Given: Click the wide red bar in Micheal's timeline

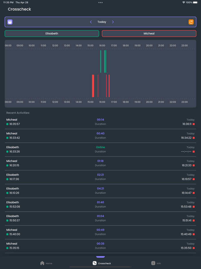Looking at the screenshot, I should (93, 86).
